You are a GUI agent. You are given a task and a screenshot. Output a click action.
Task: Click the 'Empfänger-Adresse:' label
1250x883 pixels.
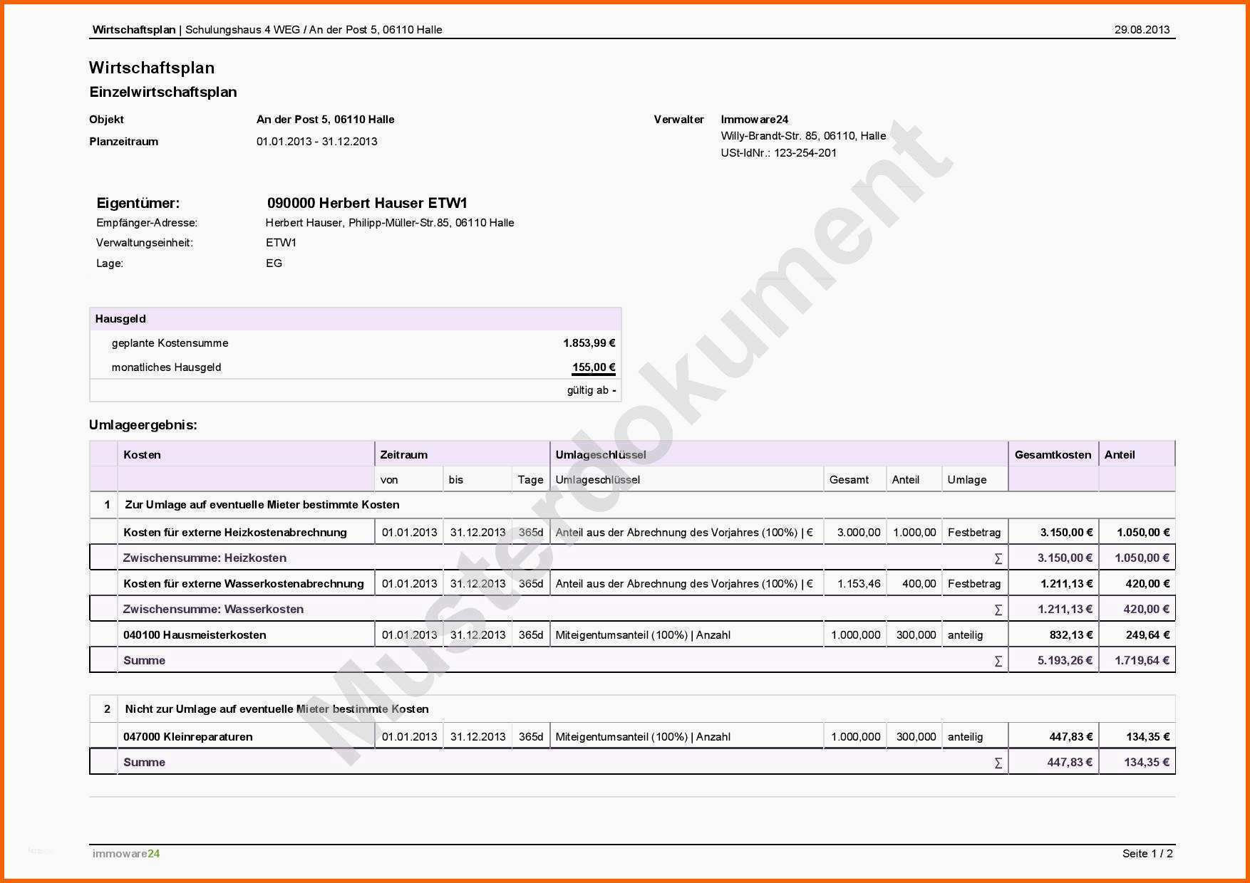pos(147,223)
